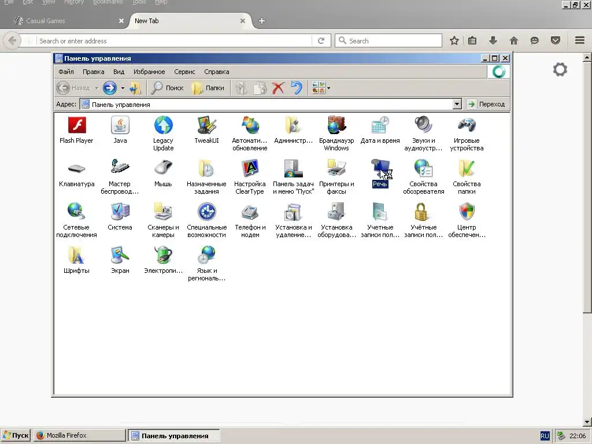Click the blue Forward arrow button

click(x=110, y=88)
